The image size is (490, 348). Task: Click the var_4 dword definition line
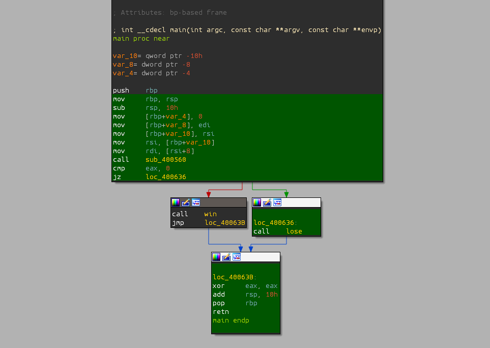coord(152,73)
